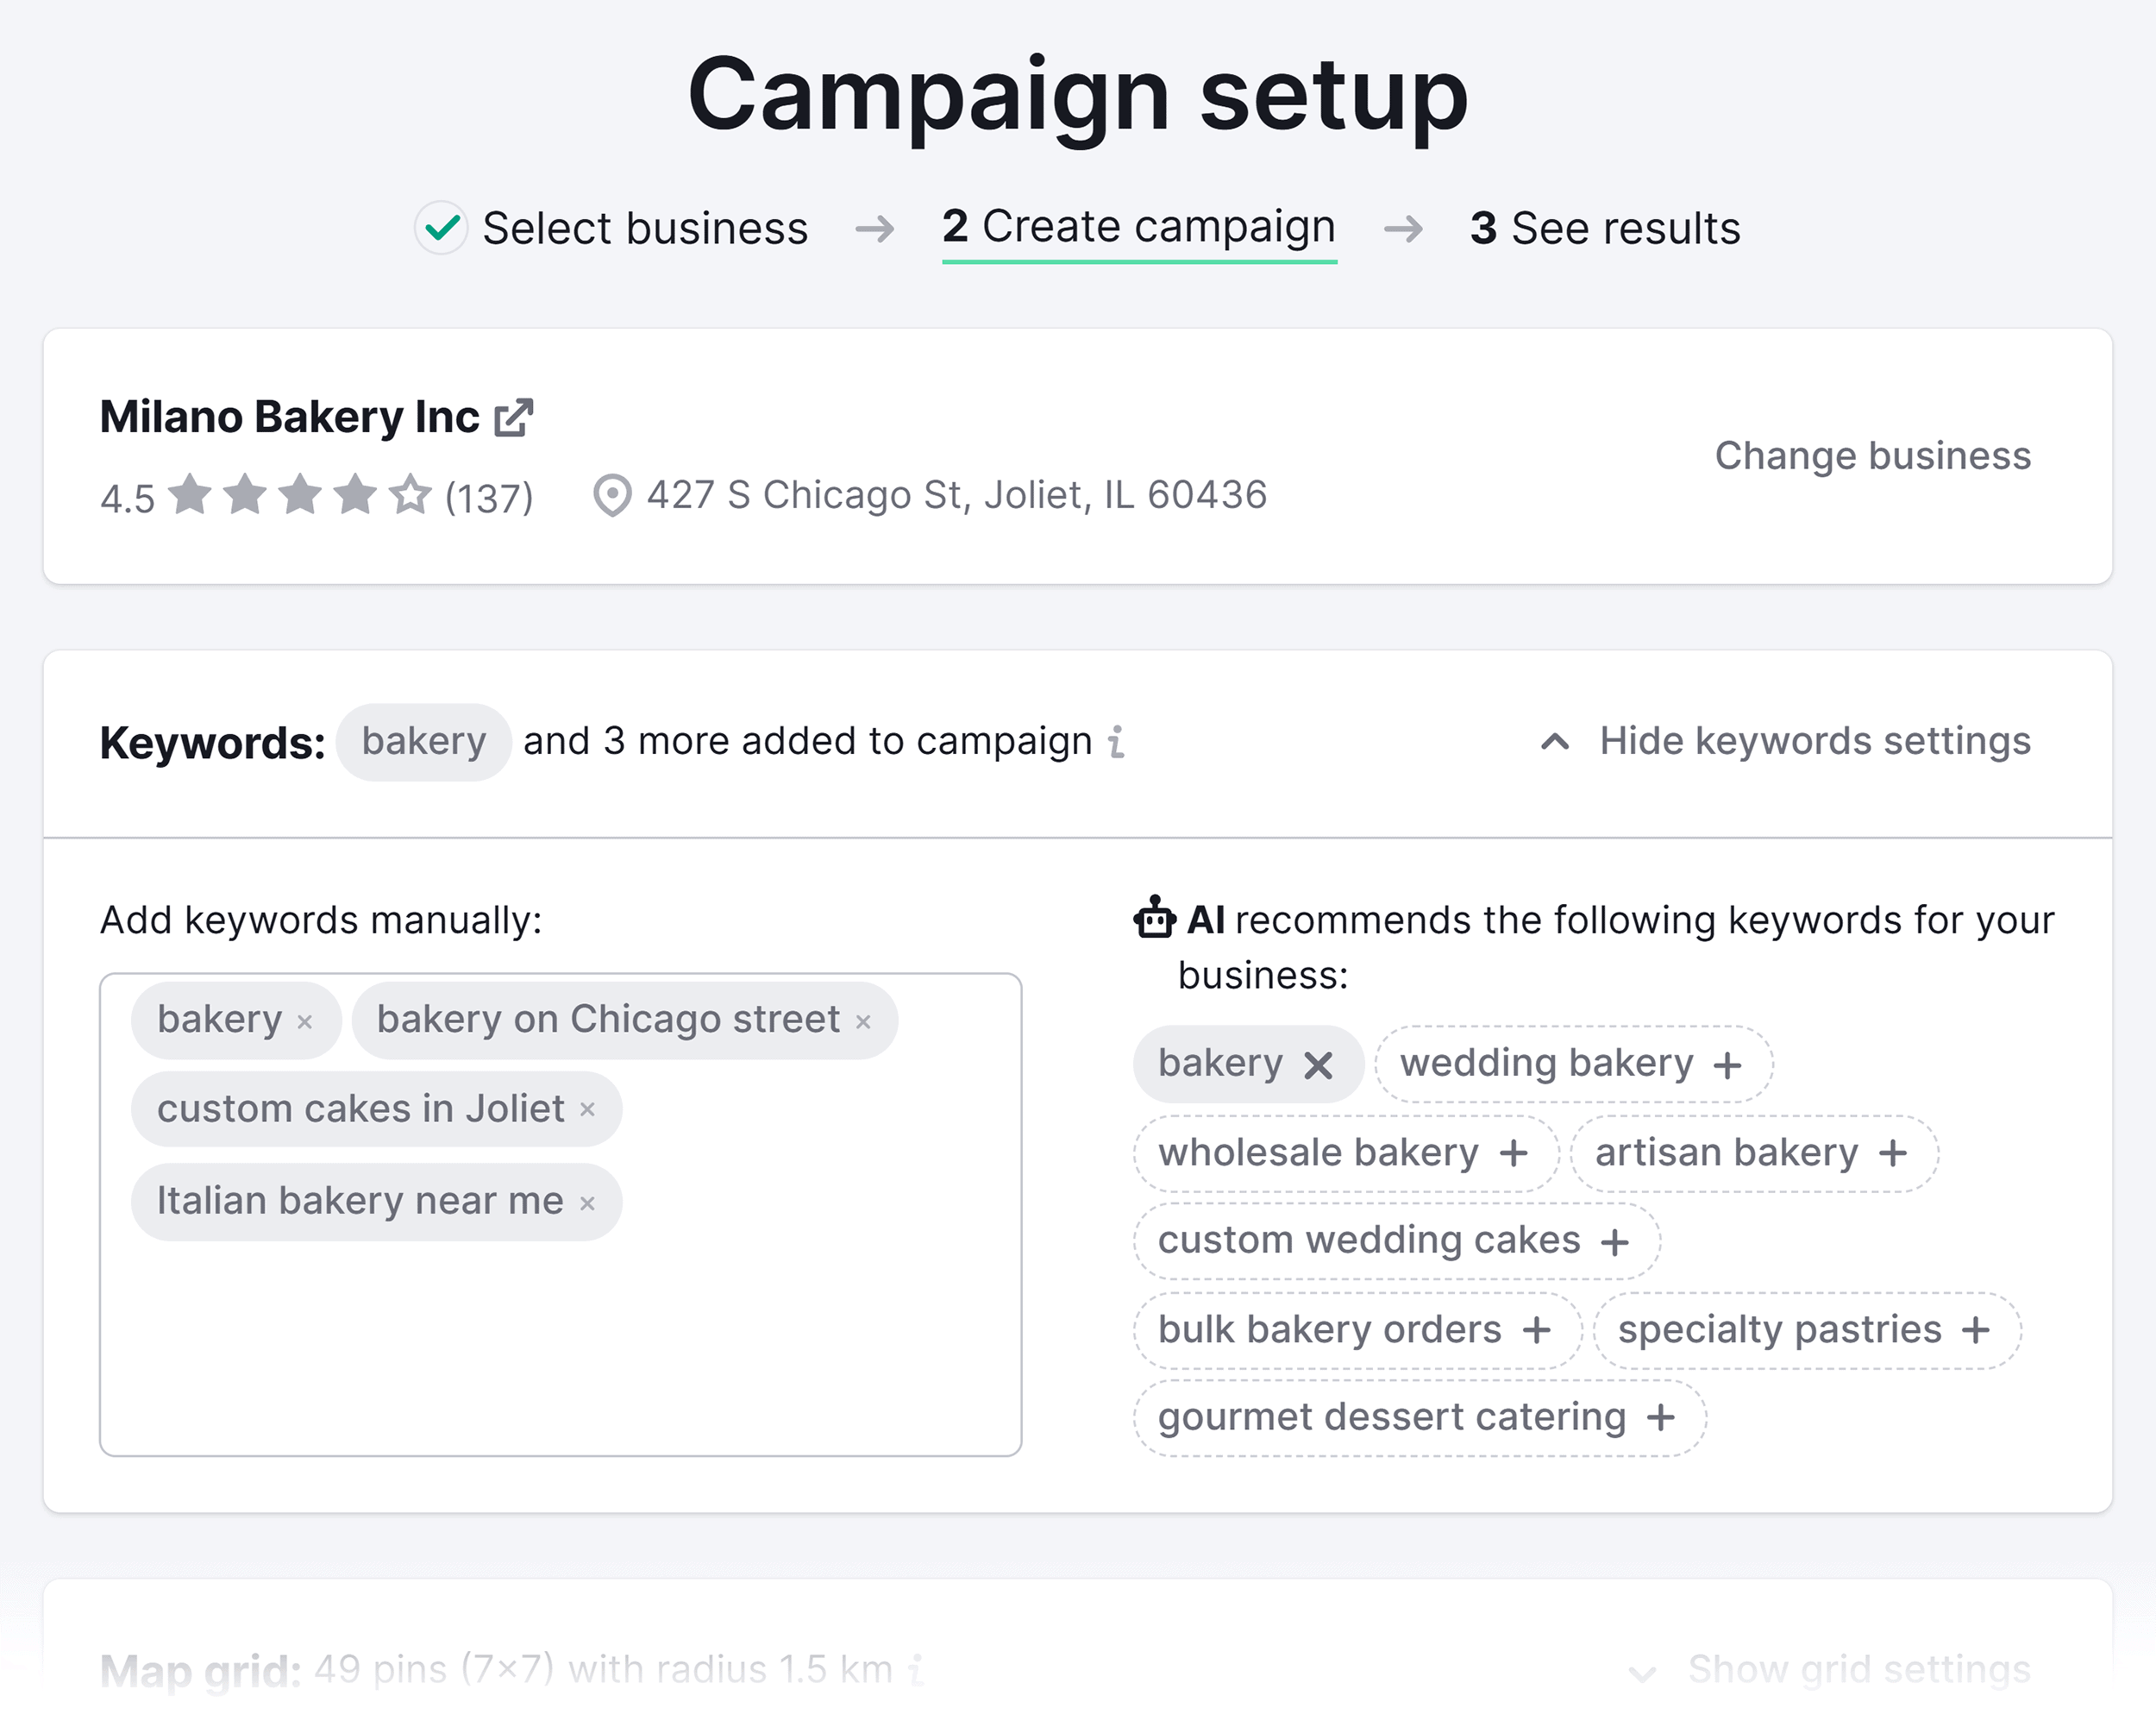The width and height of the screenshot is (2156, 1727).
Task: Remove "bakery on Chicago street" keyword
Action: (864, 1021)
